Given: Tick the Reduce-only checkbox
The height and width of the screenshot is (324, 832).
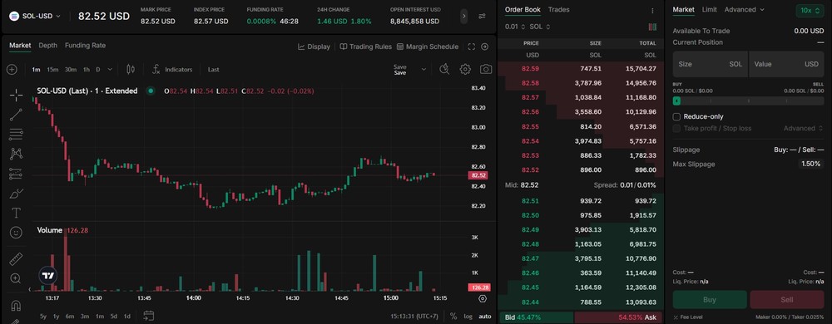Looking at the screenshot, I should tap(676, 116).
